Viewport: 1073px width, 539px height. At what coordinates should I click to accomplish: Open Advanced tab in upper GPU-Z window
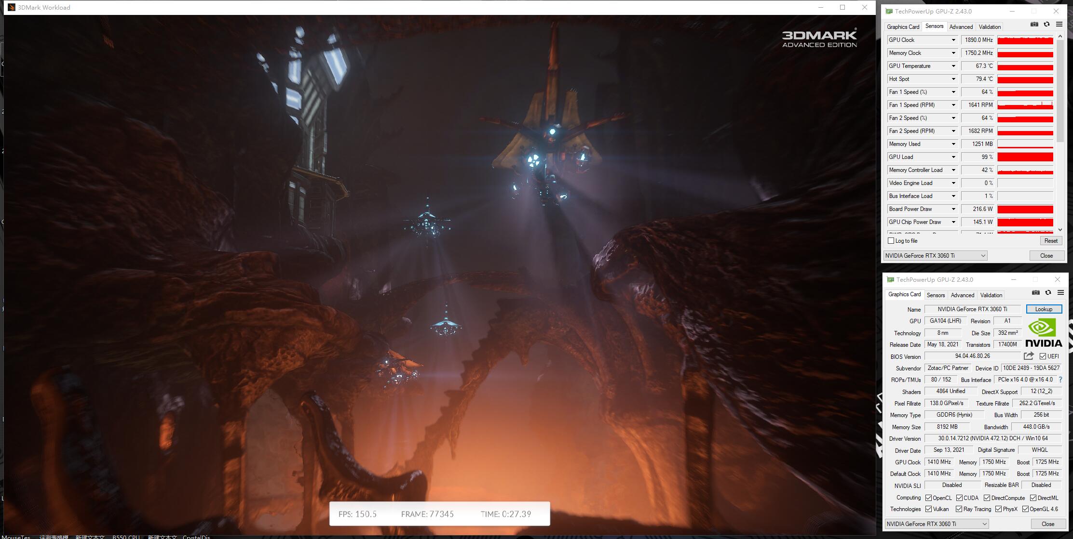click(x=961, y=27)
